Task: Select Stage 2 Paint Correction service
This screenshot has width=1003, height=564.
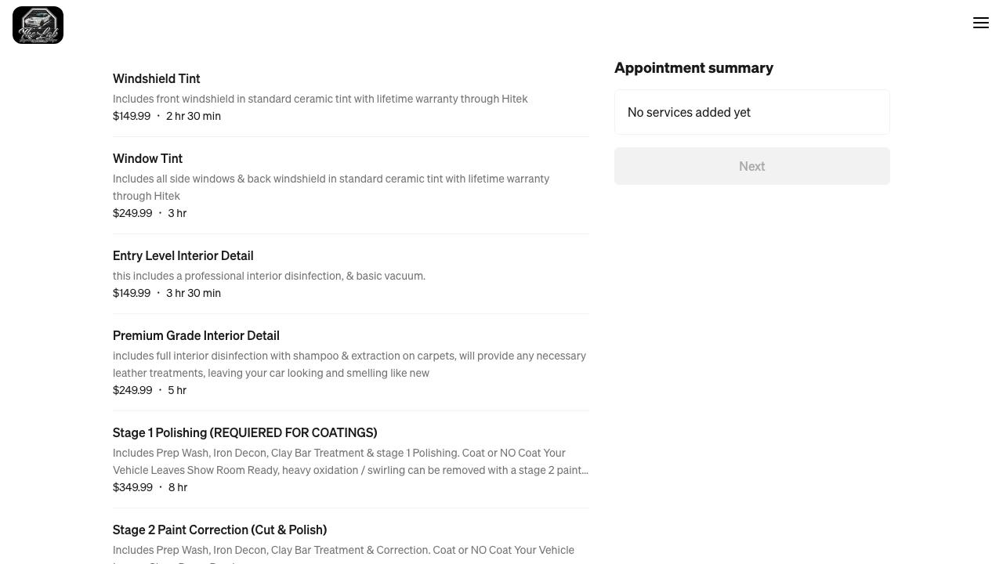Action: click(219, 530)
